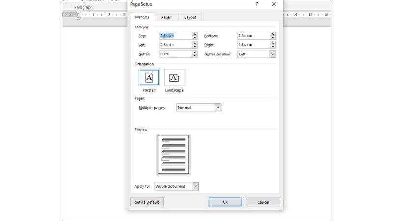This screenshot has width=393, height=221.
Task: Open the Apply to dropdown
Action: click(x=196, y=186)
